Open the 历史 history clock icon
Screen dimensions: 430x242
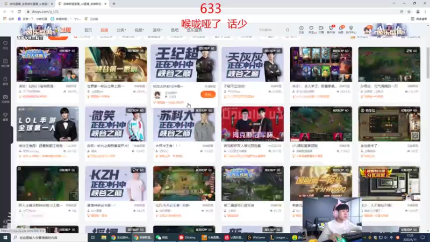tap(301, 30)
